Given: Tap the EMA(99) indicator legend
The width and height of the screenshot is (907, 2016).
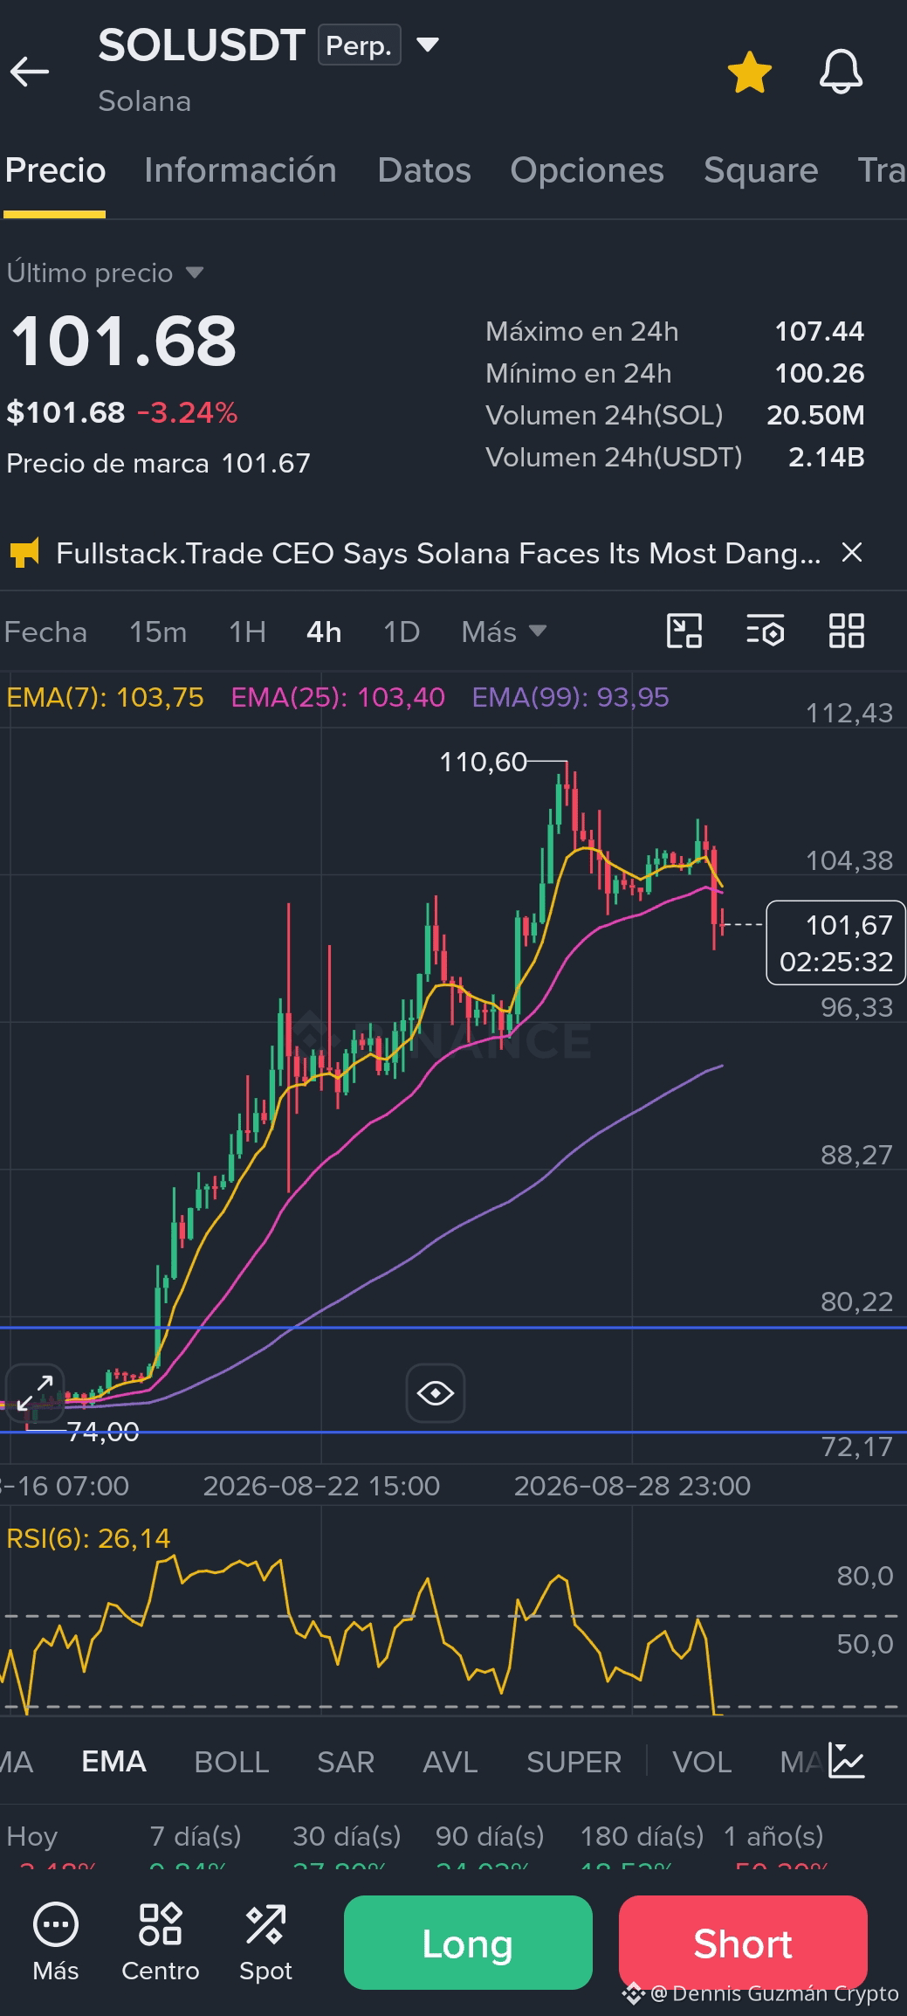Looking at the screenshot, I should [570, 697].
